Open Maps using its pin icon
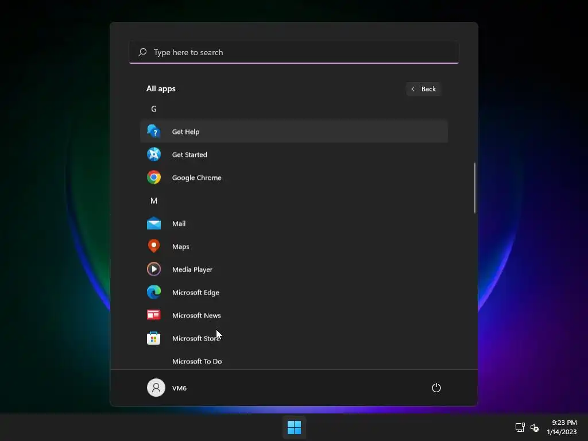The width and height of the screenshot is (588, 441). pyautogui.click(x=154, y=246)
